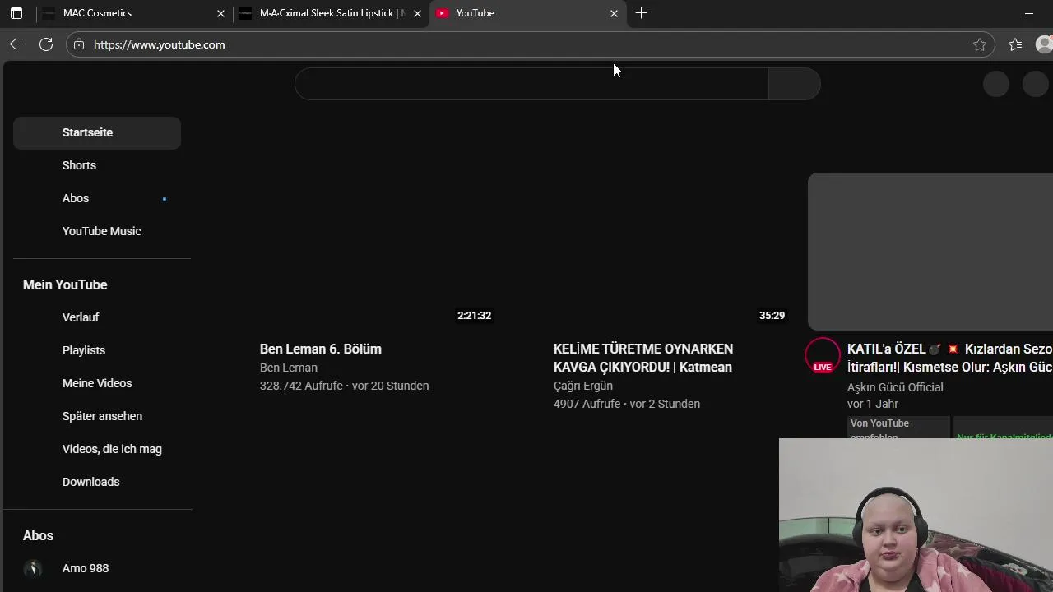
Task: Open Später ansehen list
Action: [97, 416]
